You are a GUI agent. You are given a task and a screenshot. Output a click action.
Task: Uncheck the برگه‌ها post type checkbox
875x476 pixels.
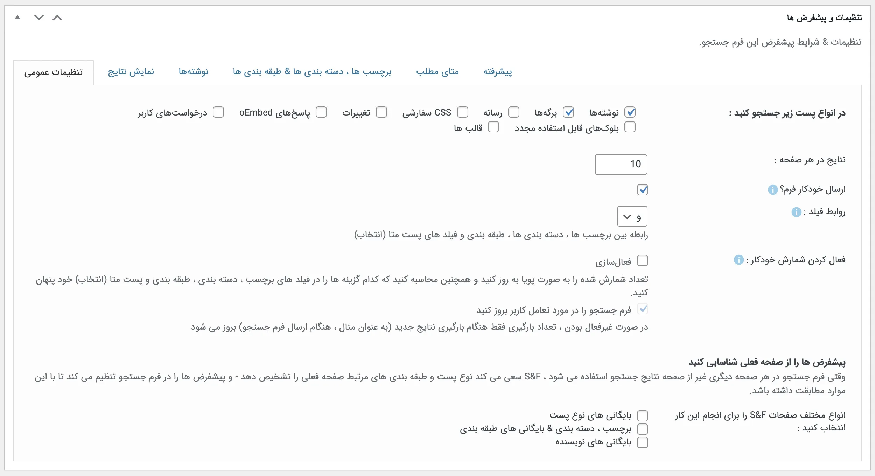pos(568,112)
